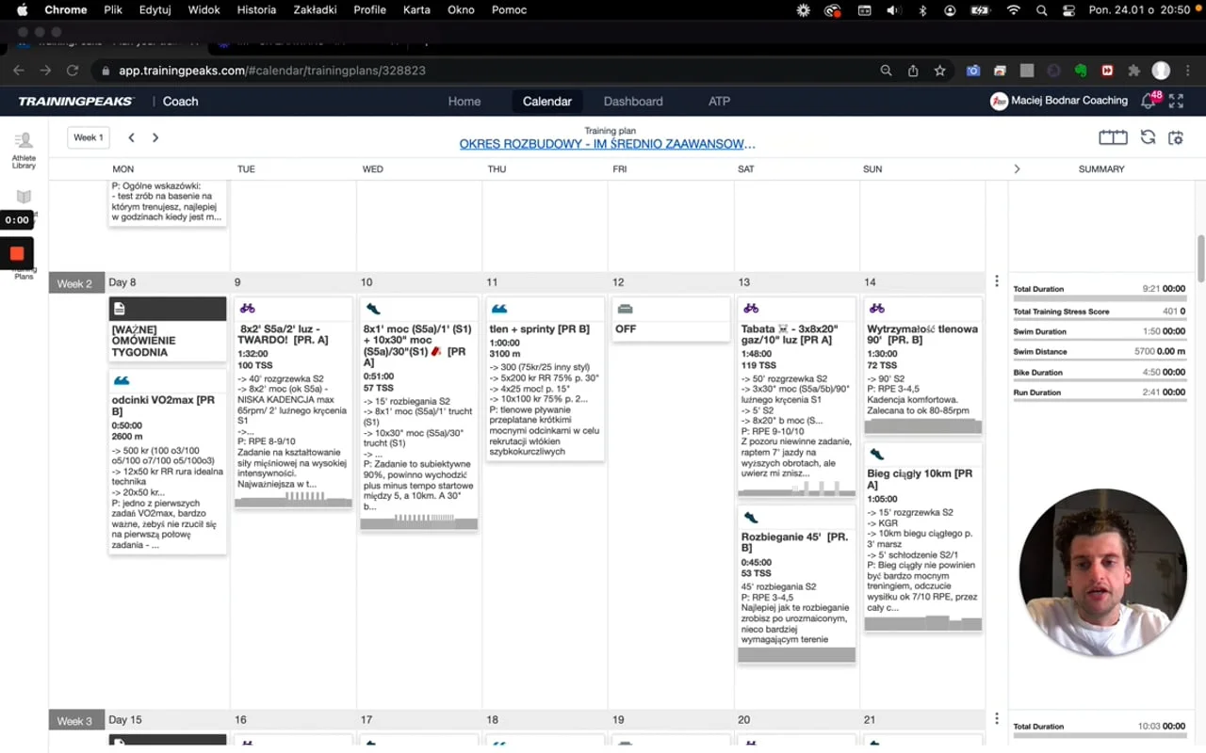This screenshot has width=1206, height=753.
Task: Open Rozbieganie 45' workout card
Action: [x=796, y=584]
